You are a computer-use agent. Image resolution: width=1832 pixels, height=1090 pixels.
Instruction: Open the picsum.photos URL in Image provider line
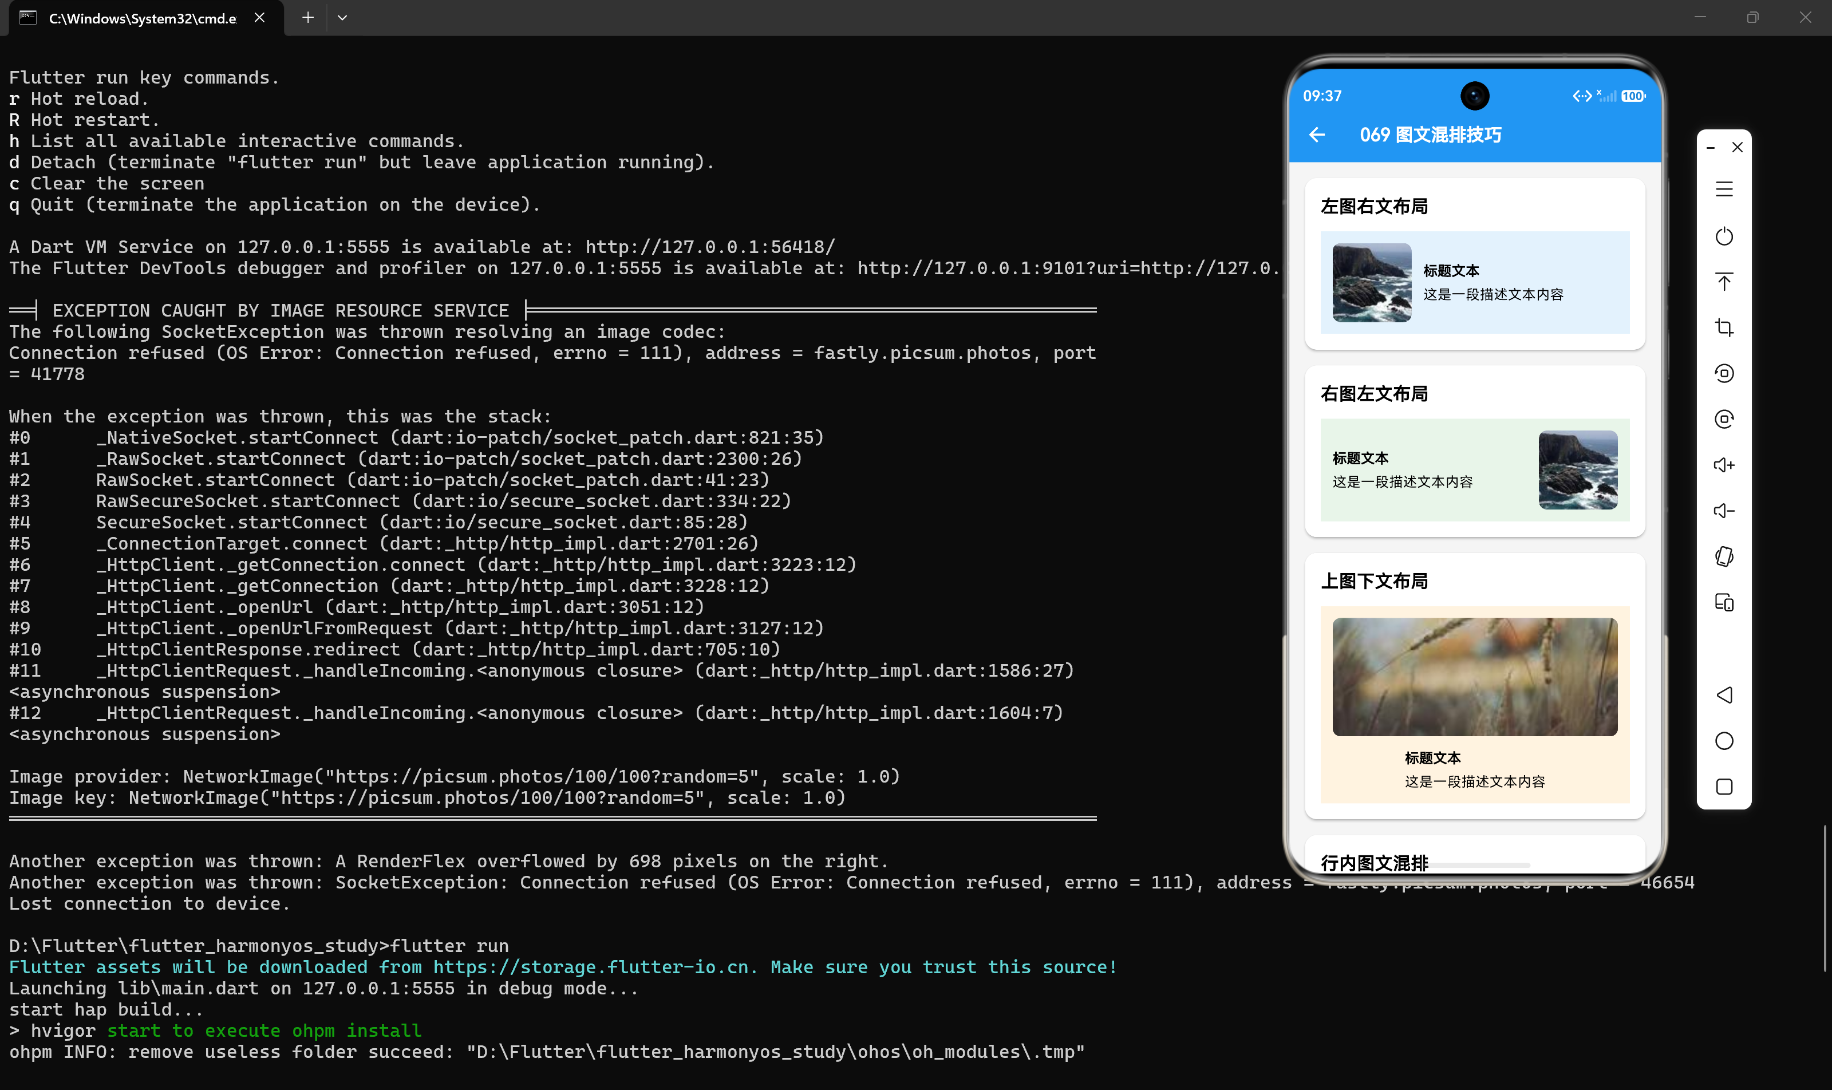tap(542, 776)
